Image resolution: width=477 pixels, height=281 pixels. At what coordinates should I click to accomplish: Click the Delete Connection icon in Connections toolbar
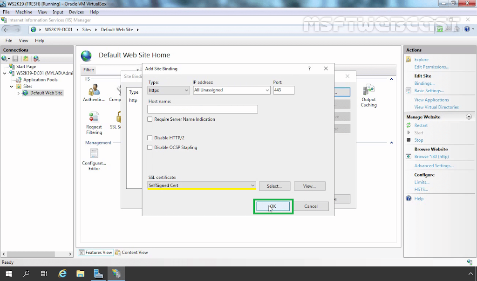point(36,58)
